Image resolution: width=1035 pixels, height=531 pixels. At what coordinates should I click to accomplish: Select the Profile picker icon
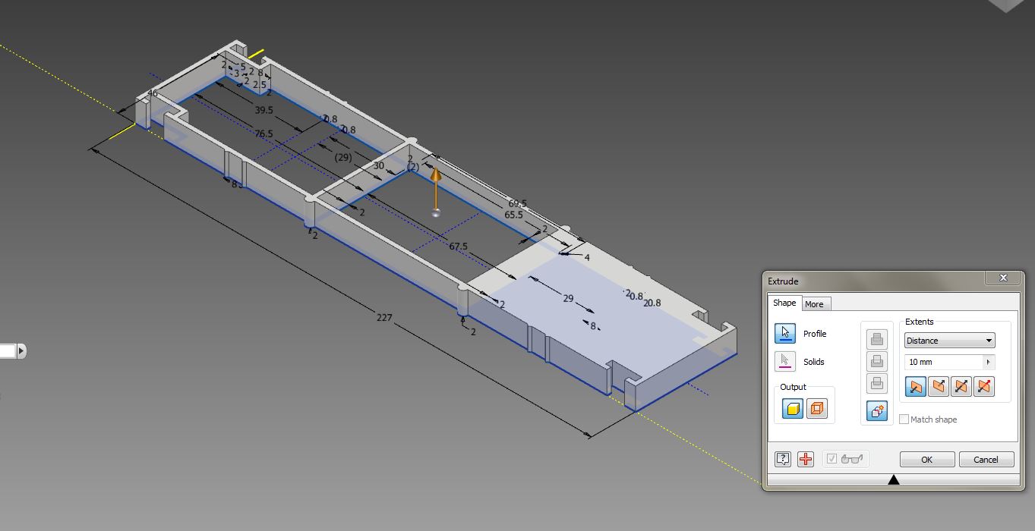pos(785,332)
